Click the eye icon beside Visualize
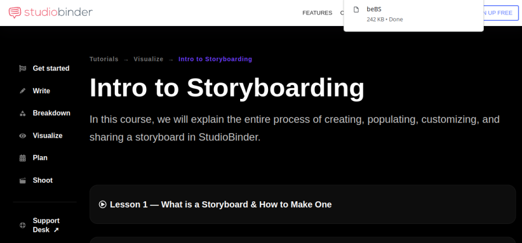Screen dimensions: 522x243 (x=23, y=136)
